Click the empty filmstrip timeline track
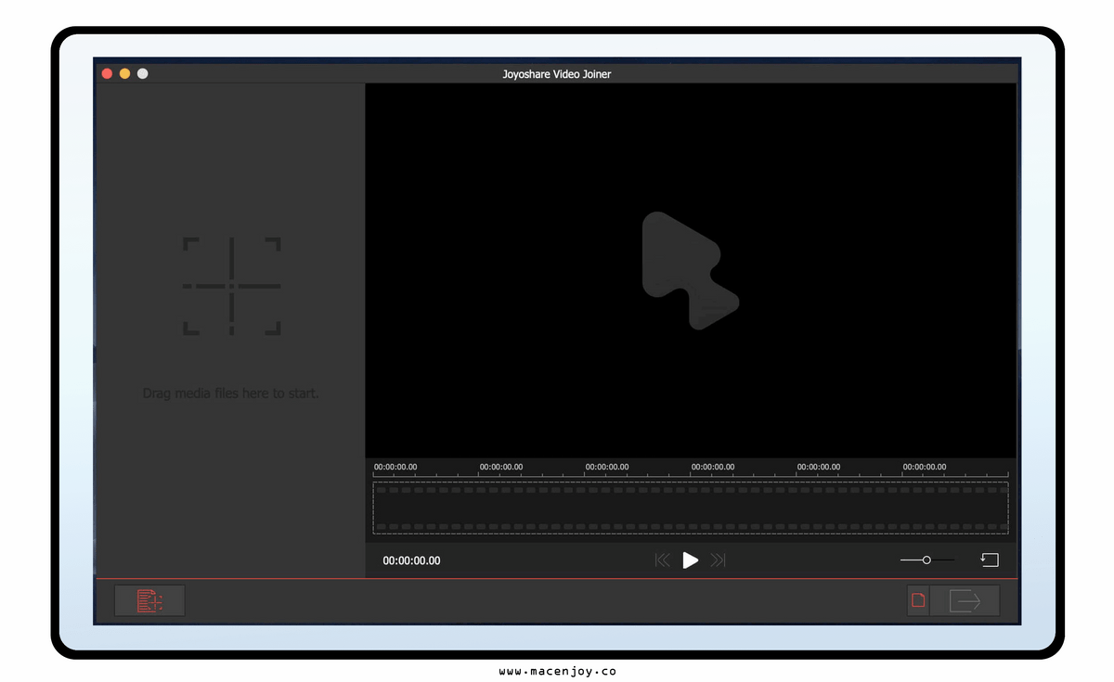1114x682 pixels. coord(691,508)
